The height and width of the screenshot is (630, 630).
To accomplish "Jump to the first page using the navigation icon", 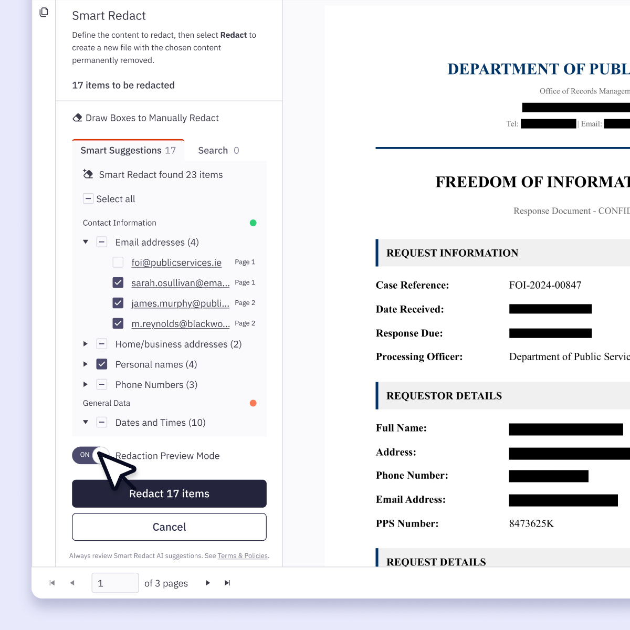I will point(51,583).
